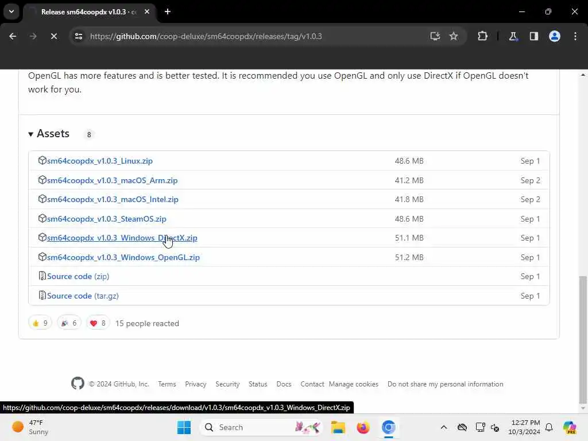
Task: Open the GitHub logo in the footer
Action: point(78,384)
